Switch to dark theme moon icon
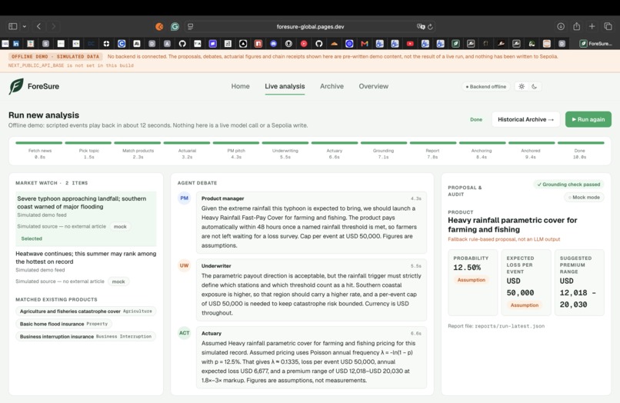 coord(534,87)
